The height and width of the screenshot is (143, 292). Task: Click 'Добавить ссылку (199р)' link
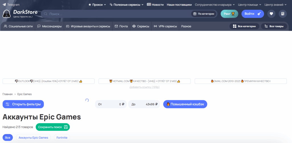click(x=145, y=87)
